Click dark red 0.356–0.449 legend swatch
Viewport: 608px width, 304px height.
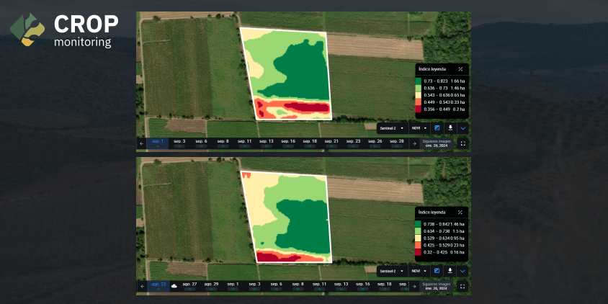tap(418, 109)
